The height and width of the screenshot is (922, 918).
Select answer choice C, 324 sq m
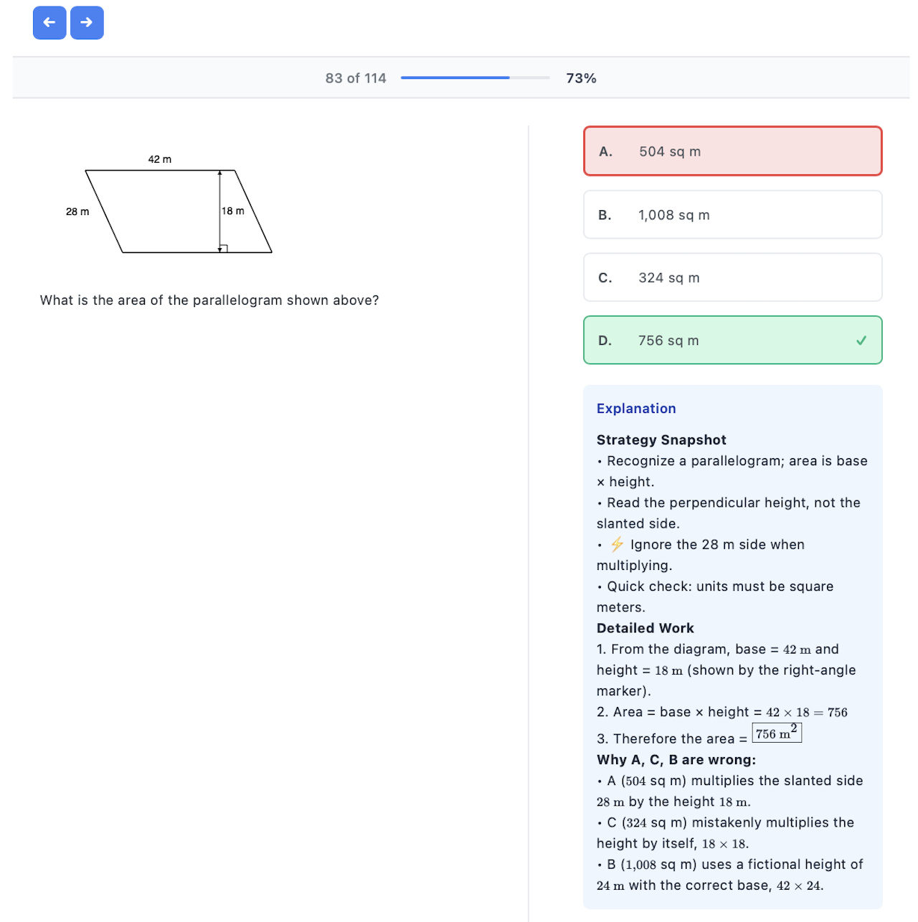point(732,277)
